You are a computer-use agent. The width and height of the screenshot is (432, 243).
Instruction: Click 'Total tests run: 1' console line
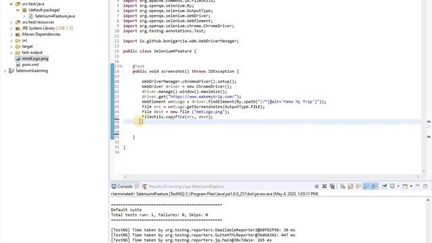coord(159,215)
